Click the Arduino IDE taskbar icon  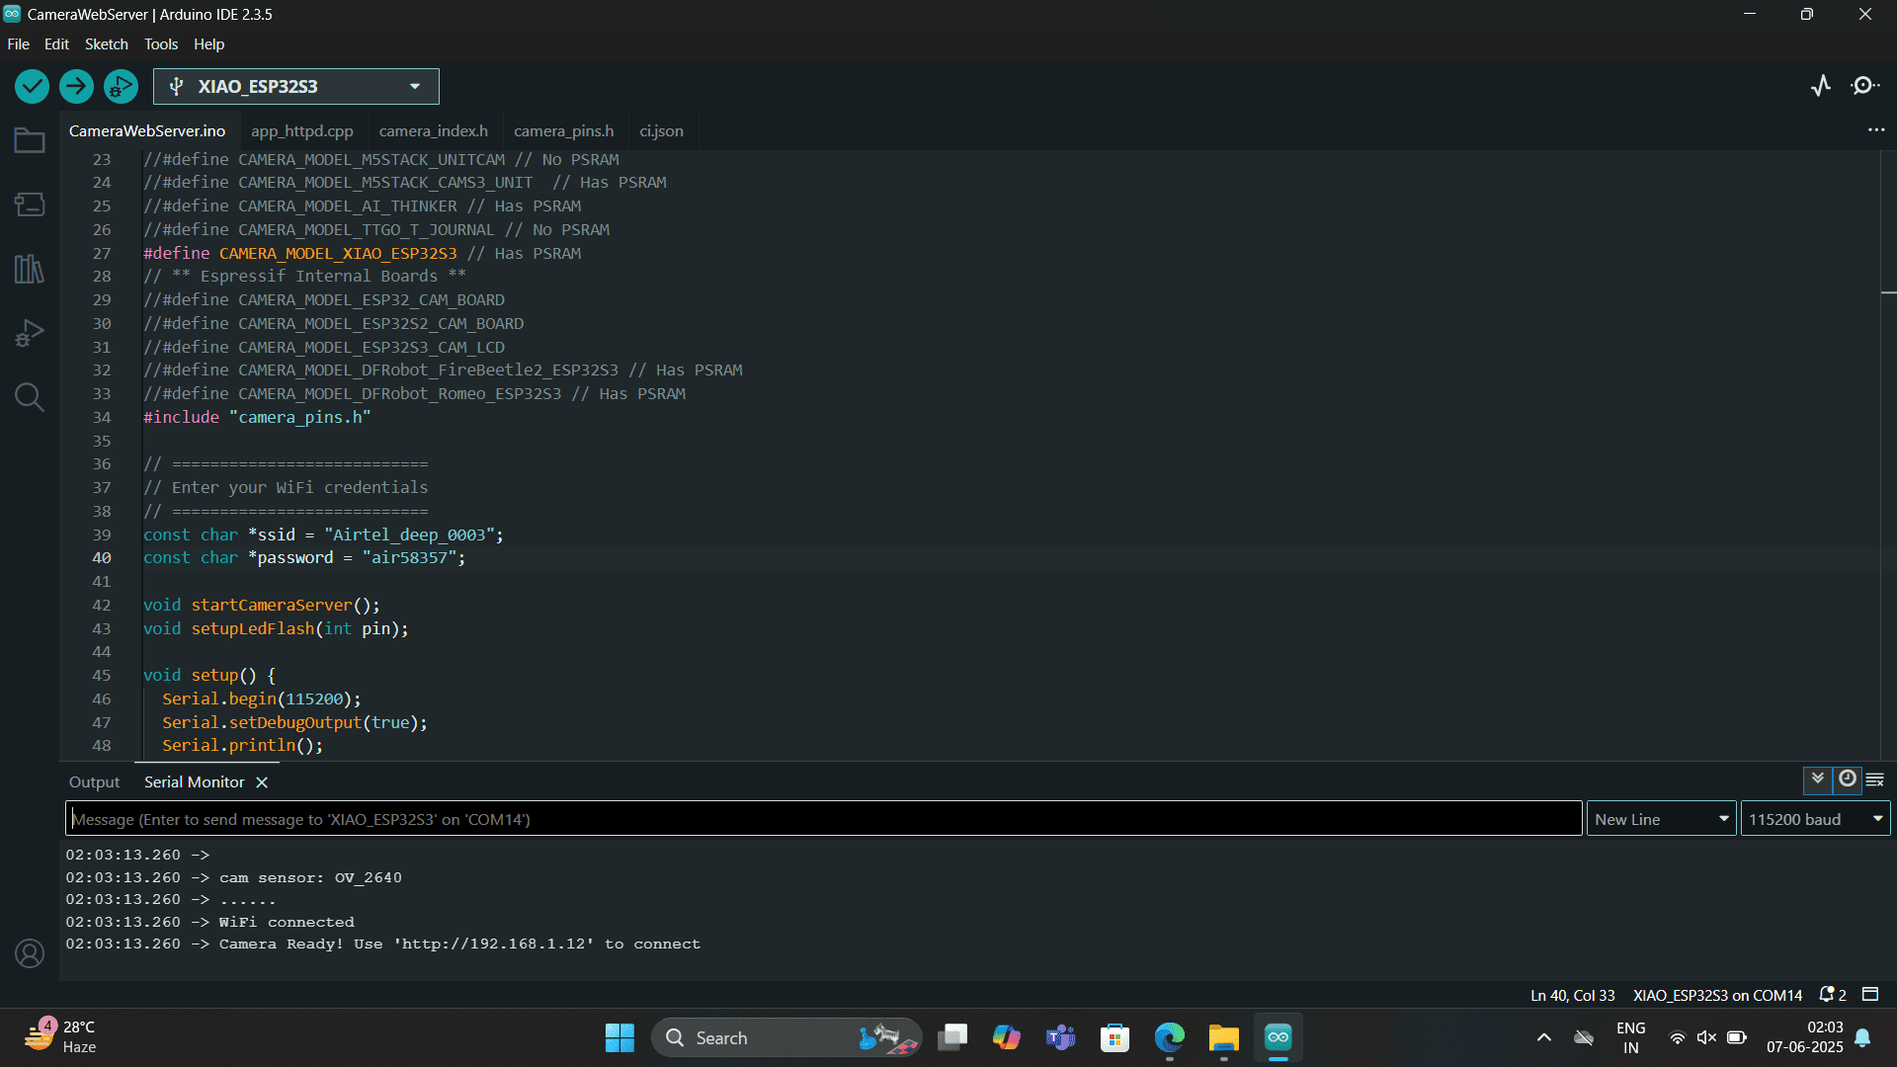pos(1278,1037)
